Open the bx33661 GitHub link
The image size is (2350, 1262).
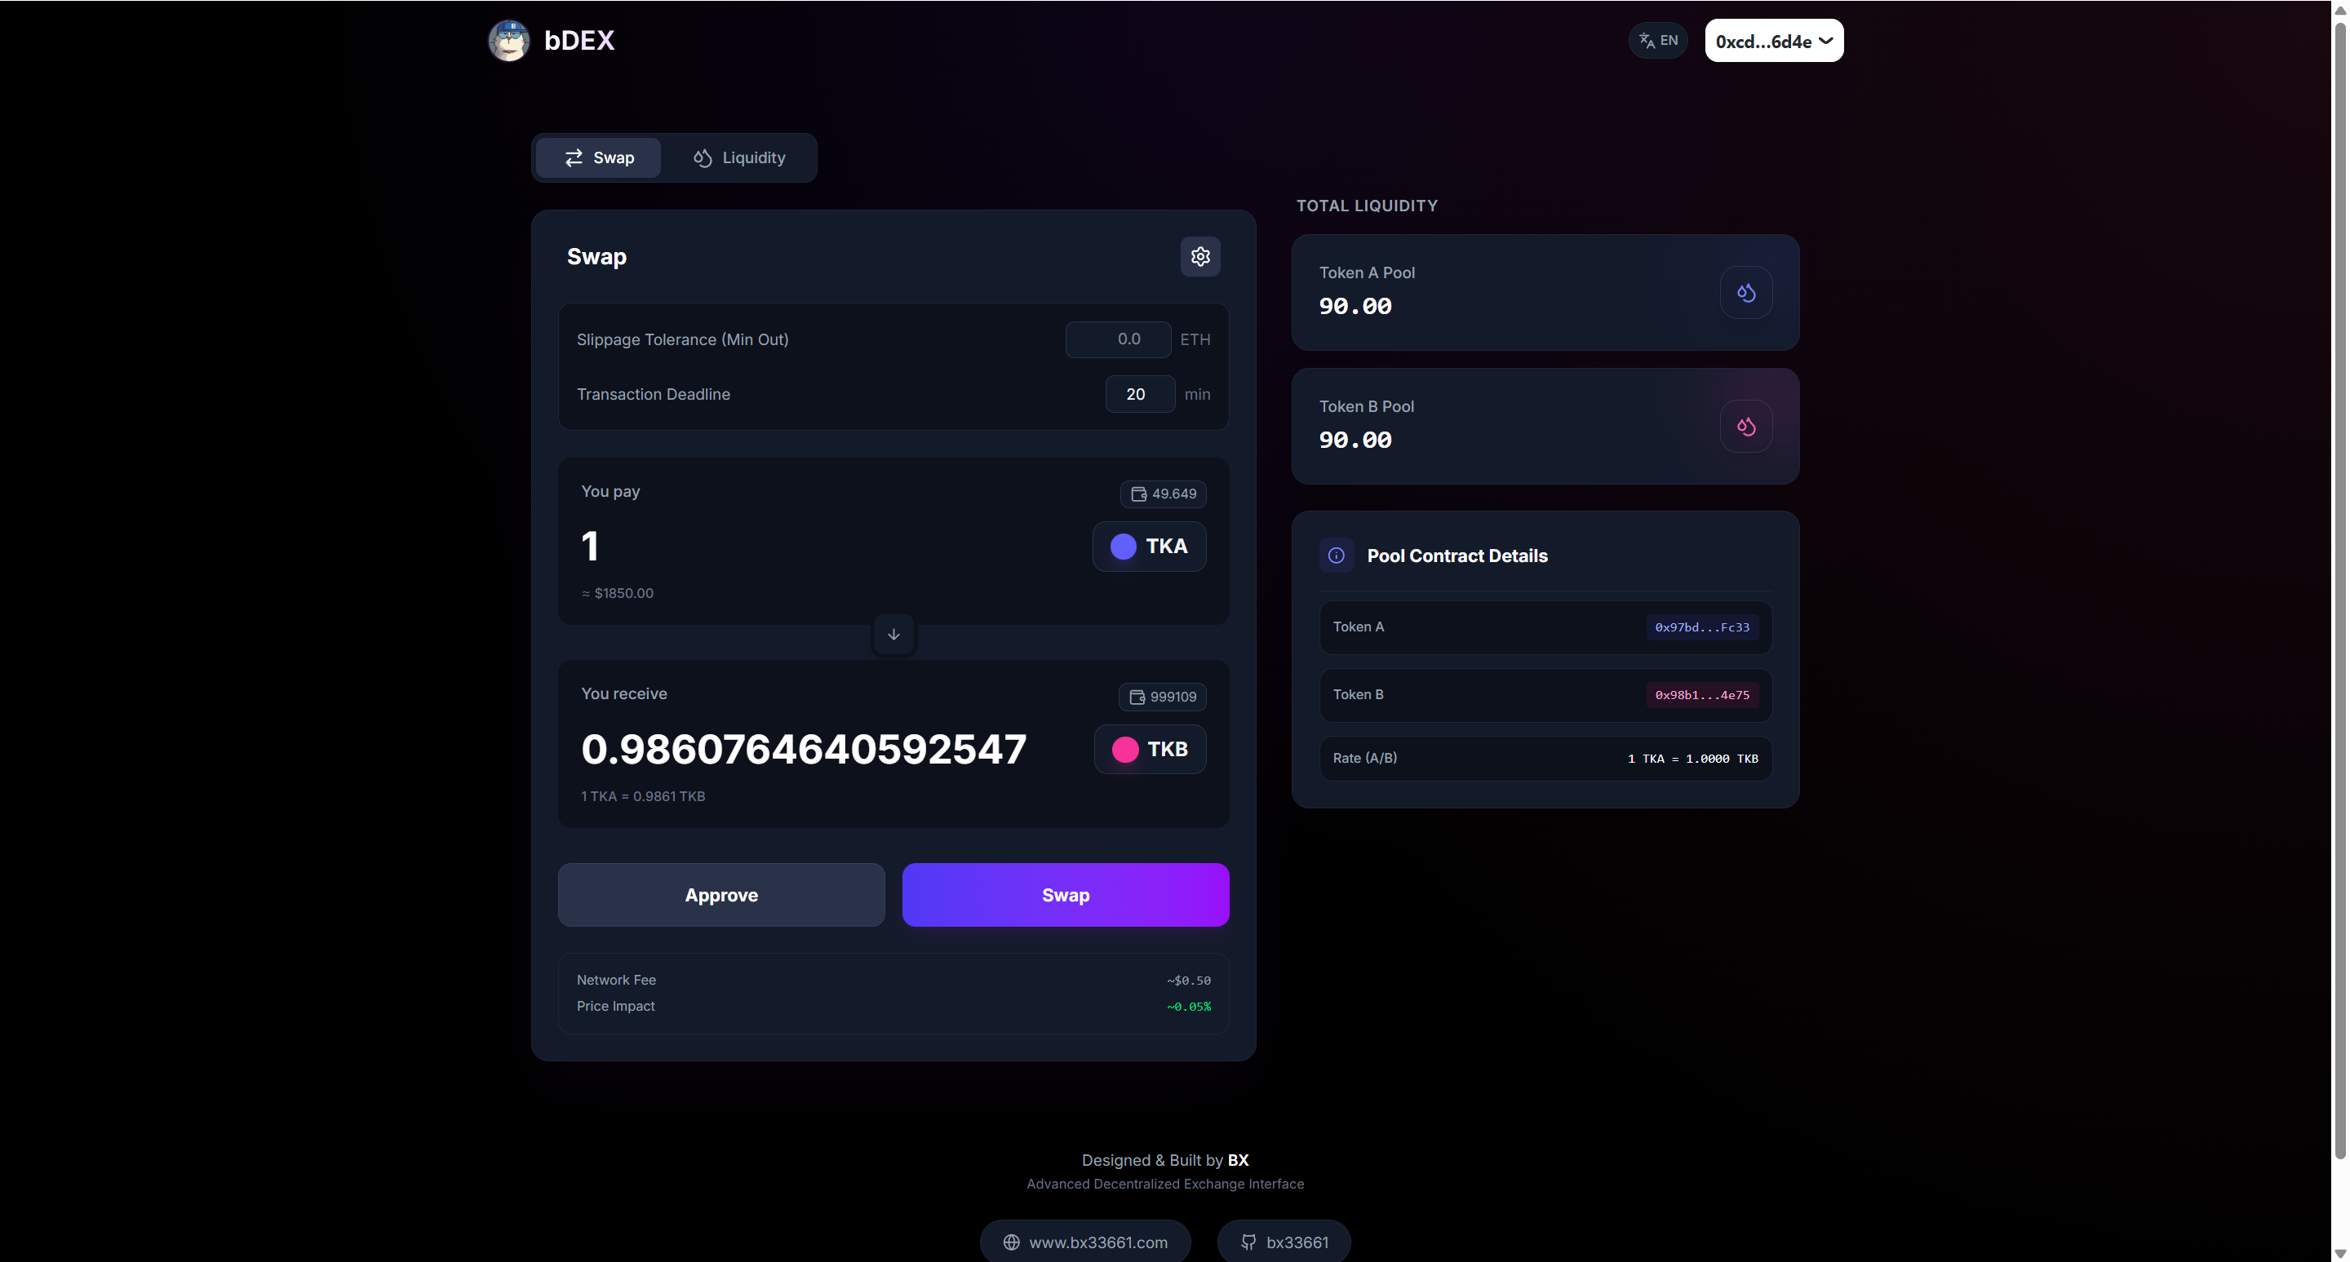(1283, 1241)
